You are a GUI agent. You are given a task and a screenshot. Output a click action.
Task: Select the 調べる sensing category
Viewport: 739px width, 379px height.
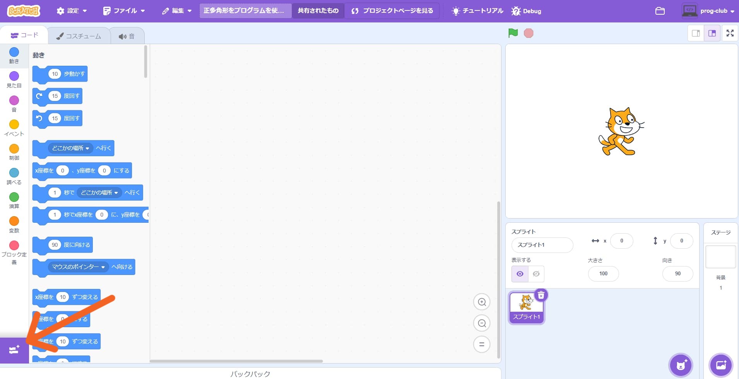(x=14, y=176)
